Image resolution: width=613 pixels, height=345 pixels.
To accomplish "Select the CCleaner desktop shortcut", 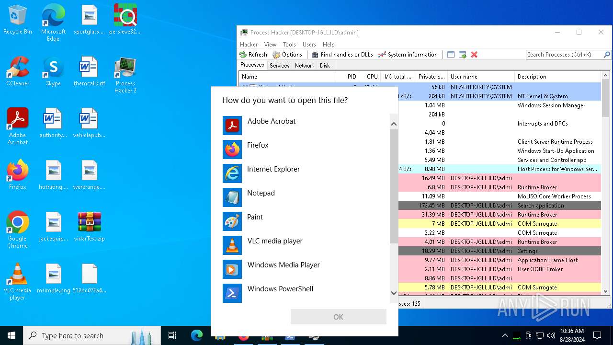I will point(18,71).
